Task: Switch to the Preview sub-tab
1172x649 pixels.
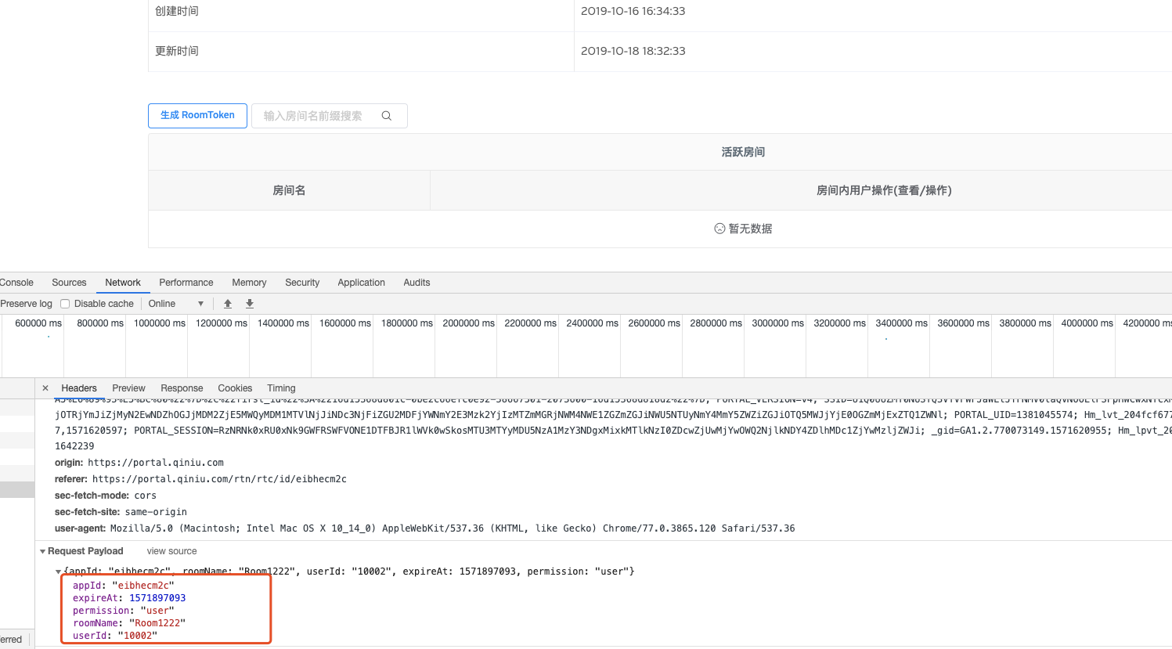Action: (128, 388)
